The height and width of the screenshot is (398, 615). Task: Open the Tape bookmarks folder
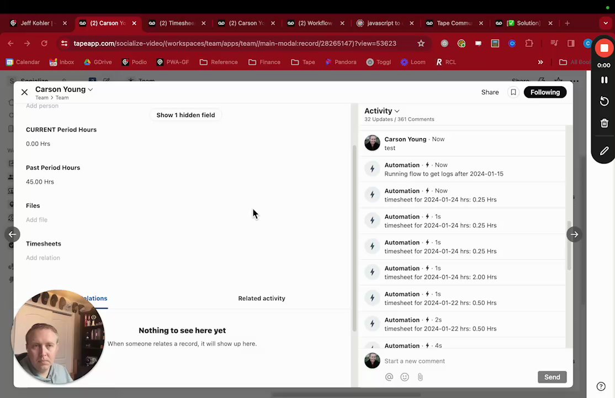point(303,62)
